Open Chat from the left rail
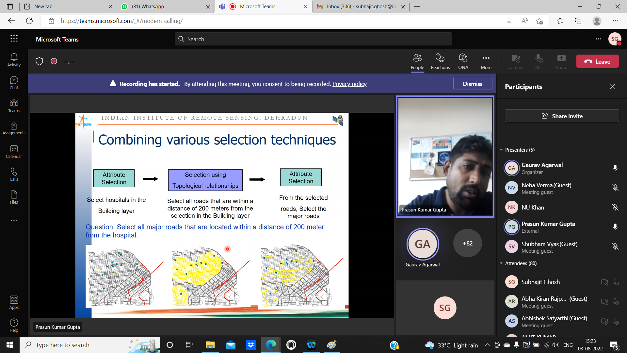This screenshot has width=627, height=353. (x=14, y=83)
